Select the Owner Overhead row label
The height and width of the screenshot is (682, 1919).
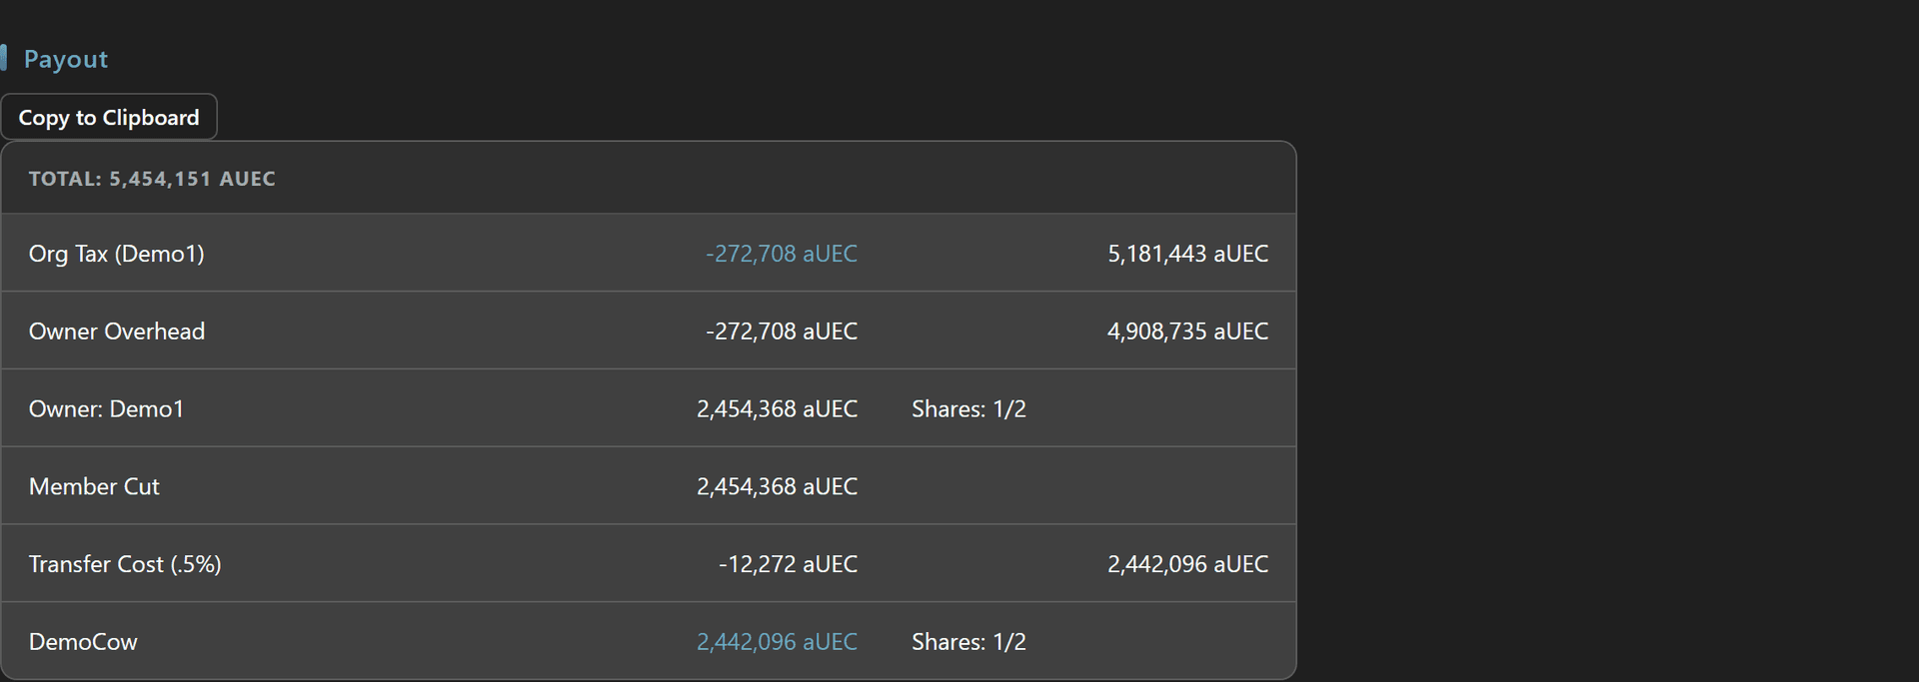pos(117,332)
